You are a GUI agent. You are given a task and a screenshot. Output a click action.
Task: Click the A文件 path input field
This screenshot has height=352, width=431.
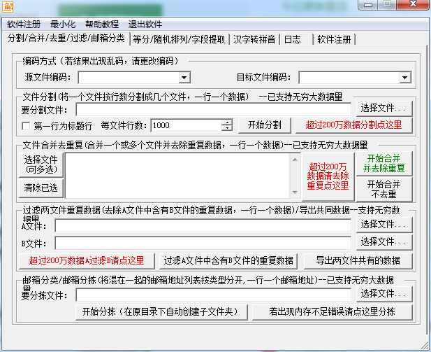[x=203, y=225]
